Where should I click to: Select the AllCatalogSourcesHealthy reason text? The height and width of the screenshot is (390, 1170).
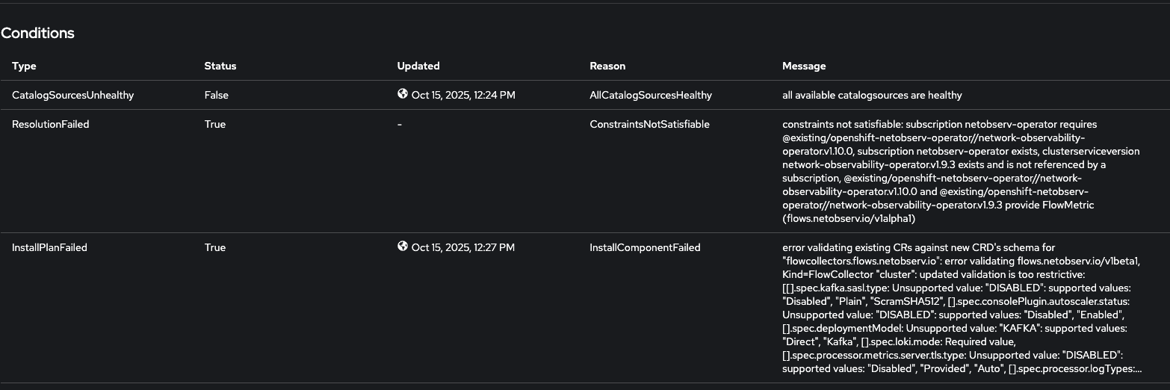click(651, 95)
